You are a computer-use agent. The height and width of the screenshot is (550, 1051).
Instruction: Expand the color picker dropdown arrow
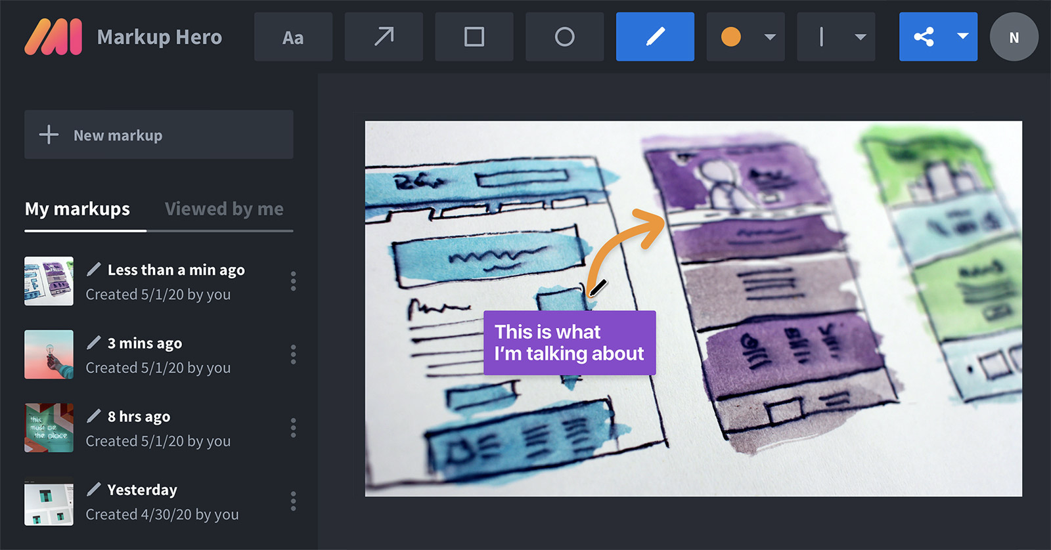770,37
